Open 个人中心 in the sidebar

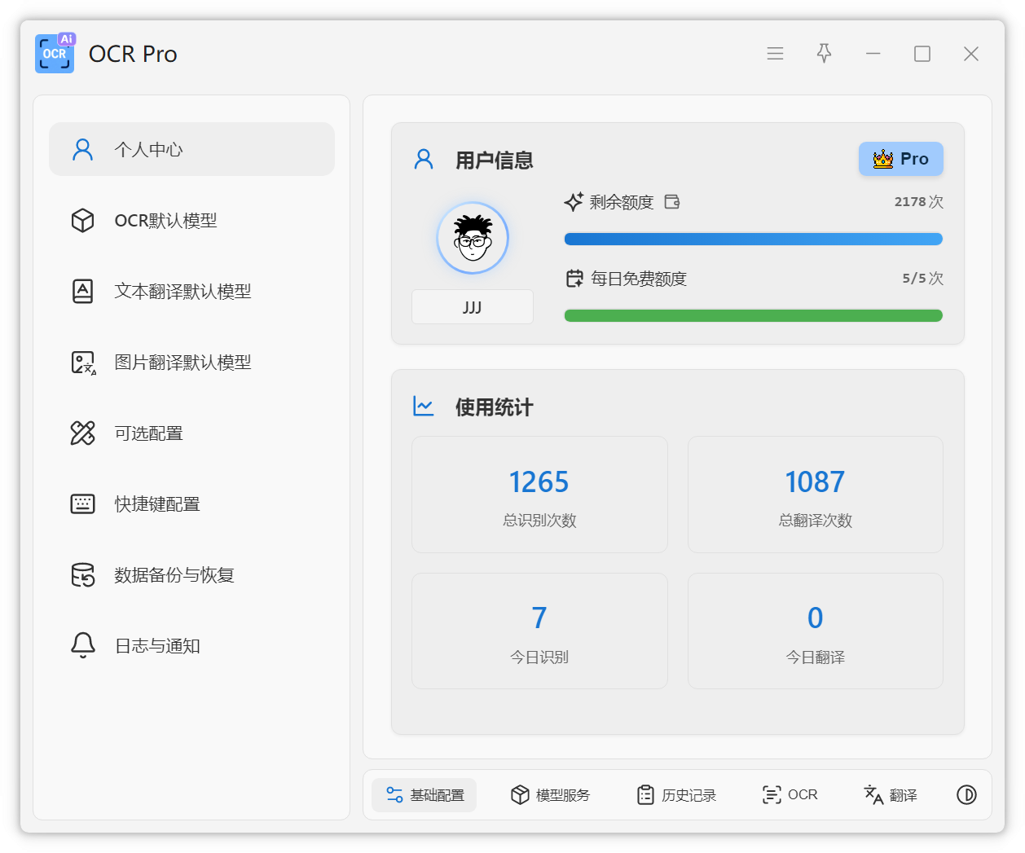pyautogui.click(x=191, y=149)
